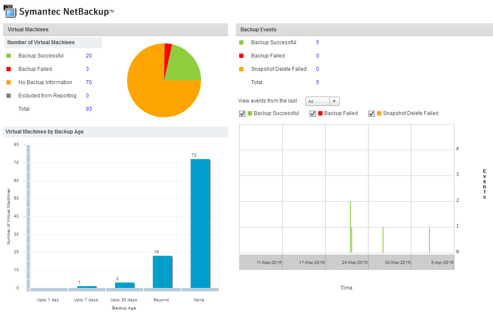Click the Symantec NetBackup logo icon
Image resolution: width=493 pixels, height=318 pixels.
10,11
